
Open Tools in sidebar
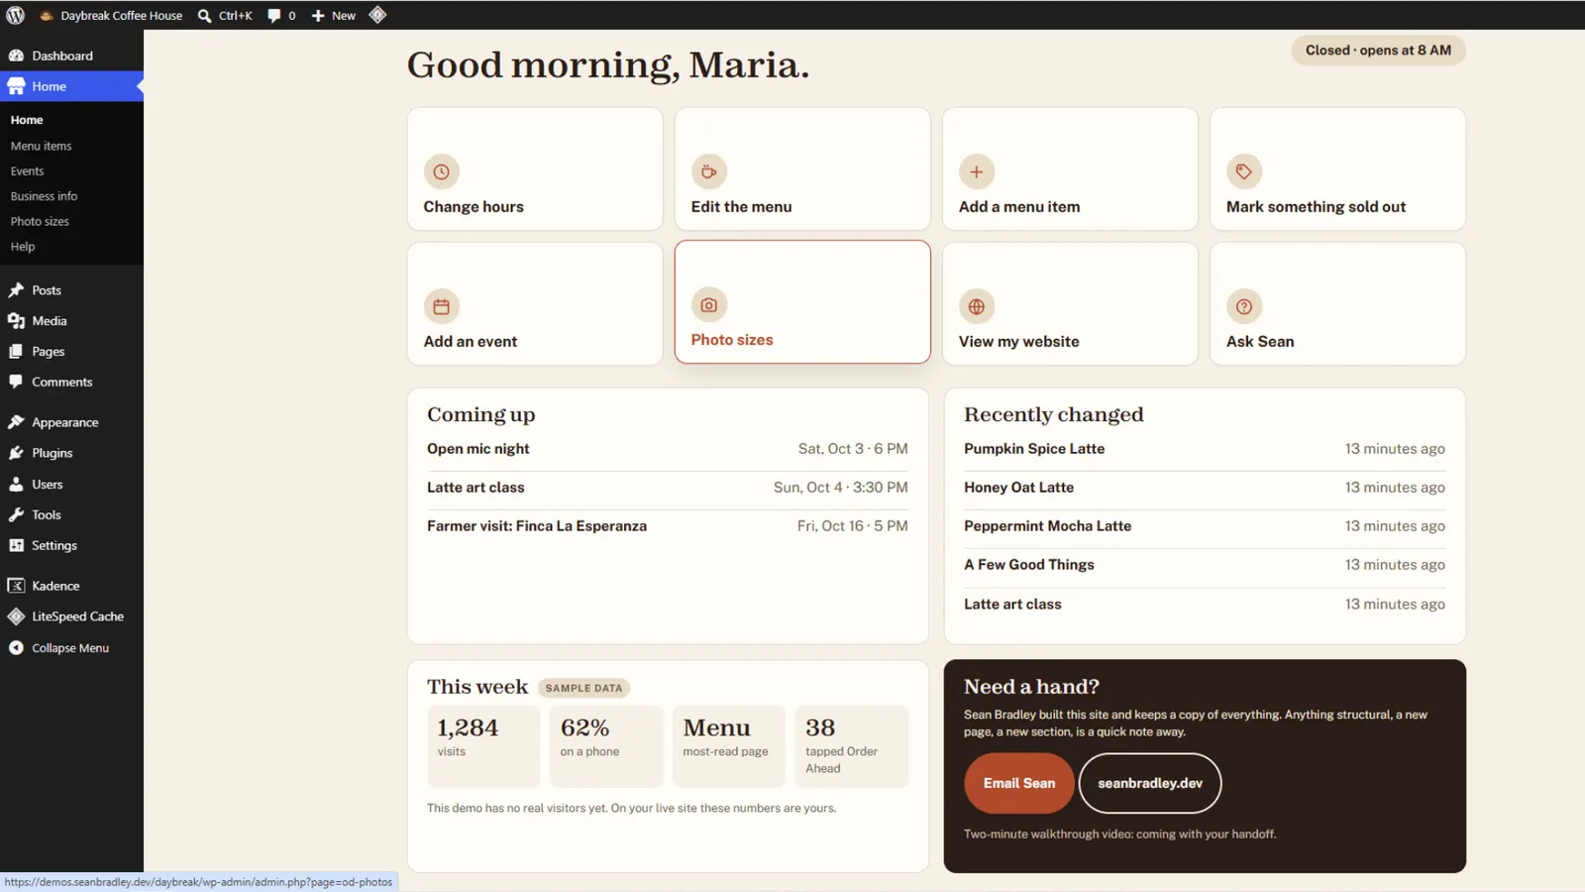71,514
